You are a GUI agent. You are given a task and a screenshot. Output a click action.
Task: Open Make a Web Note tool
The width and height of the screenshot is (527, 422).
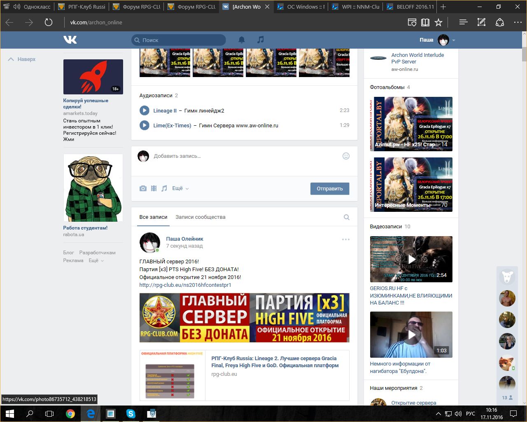point(481,22)
